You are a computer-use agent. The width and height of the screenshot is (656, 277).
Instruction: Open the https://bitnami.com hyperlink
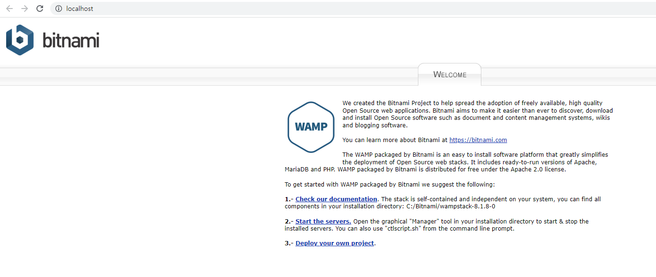(478, 140)
